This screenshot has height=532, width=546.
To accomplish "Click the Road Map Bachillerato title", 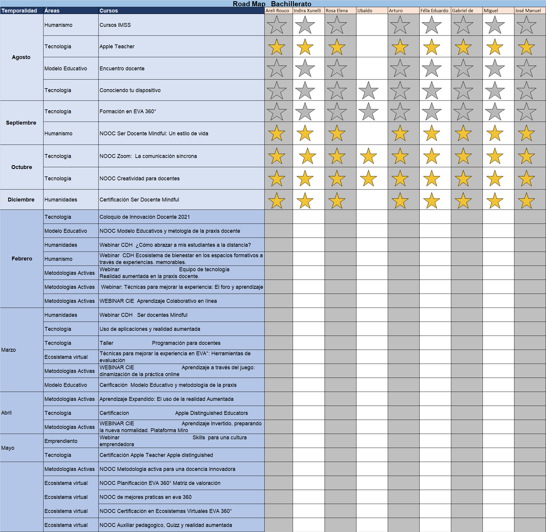I will pos(272,4).
